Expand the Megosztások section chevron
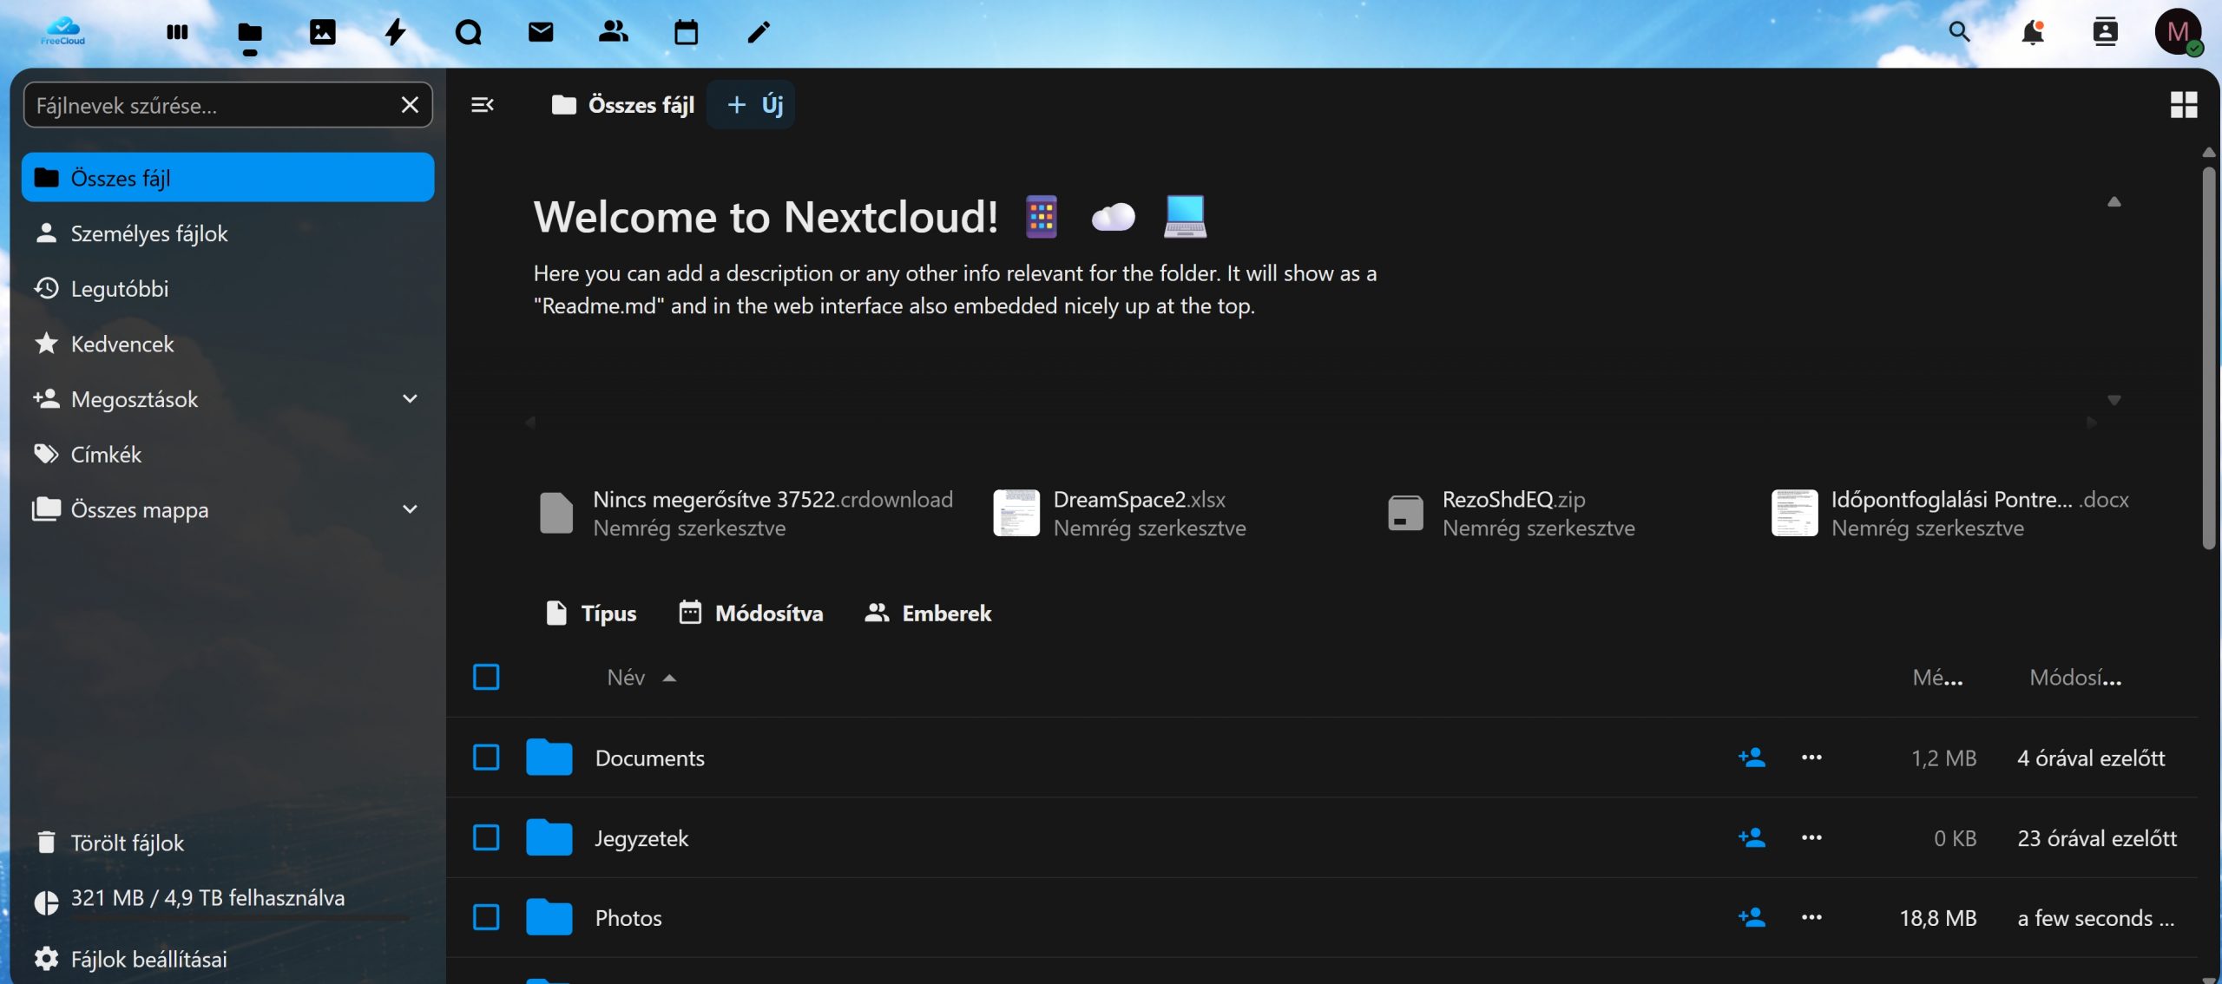Screen dimensions: 2222x984 coord(410,399)
